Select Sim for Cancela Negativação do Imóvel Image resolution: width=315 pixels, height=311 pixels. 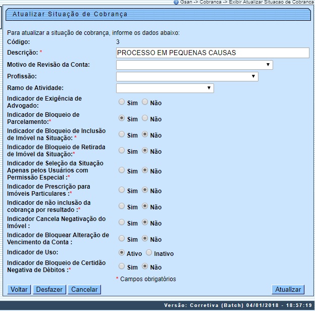122,222
